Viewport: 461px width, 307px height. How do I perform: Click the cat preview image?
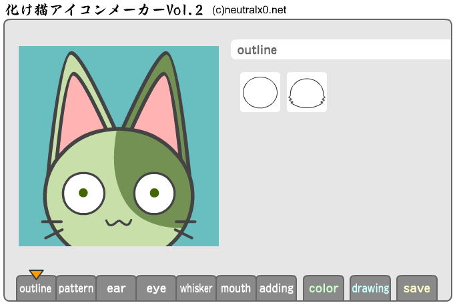coord(119,146)
